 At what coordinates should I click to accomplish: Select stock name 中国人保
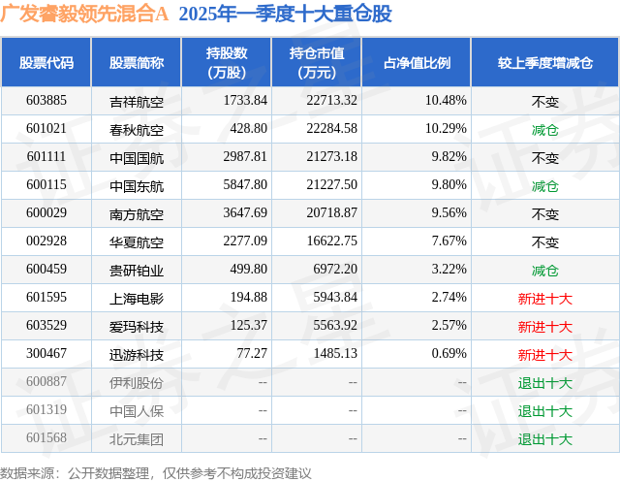[x=137, y=411]
